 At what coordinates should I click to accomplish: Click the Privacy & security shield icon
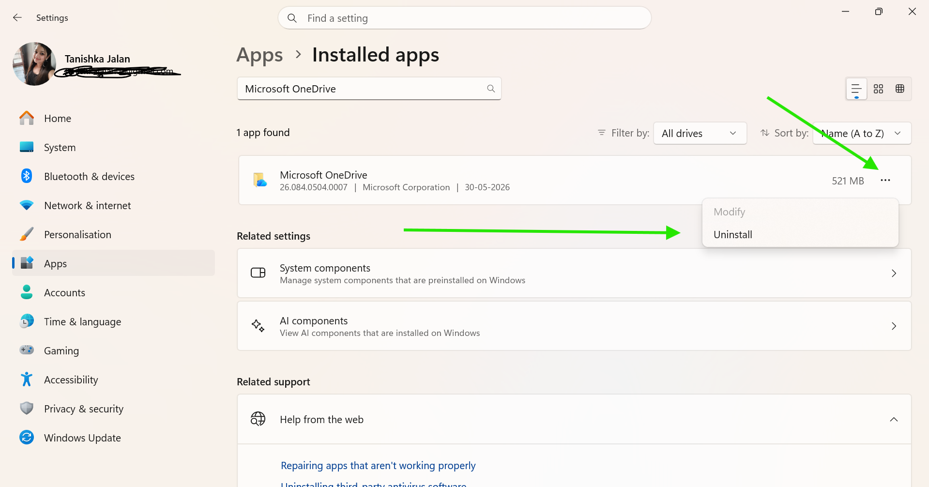click(x=27, y=409)
